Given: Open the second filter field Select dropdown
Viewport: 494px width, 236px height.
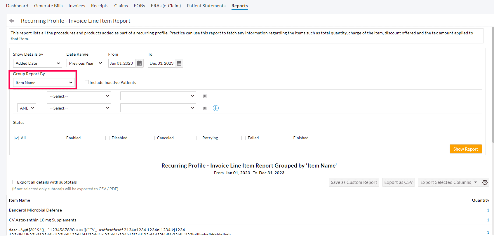Looking at the screenshot, I should coord(79,108).
